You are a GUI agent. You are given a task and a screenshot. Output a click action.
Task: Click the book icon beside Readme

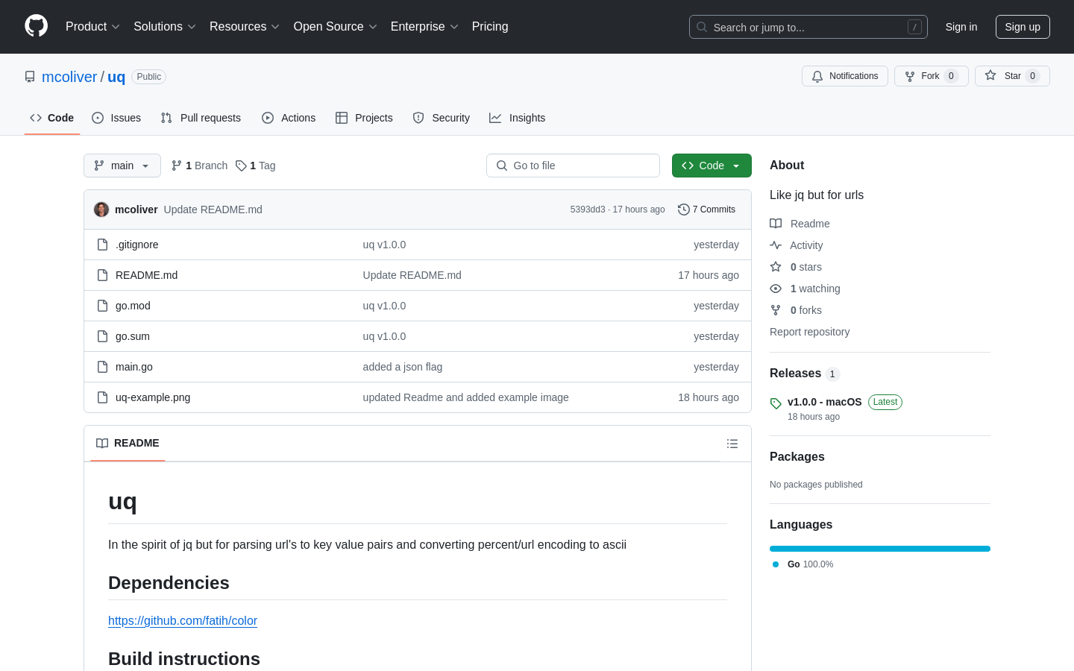776,224
